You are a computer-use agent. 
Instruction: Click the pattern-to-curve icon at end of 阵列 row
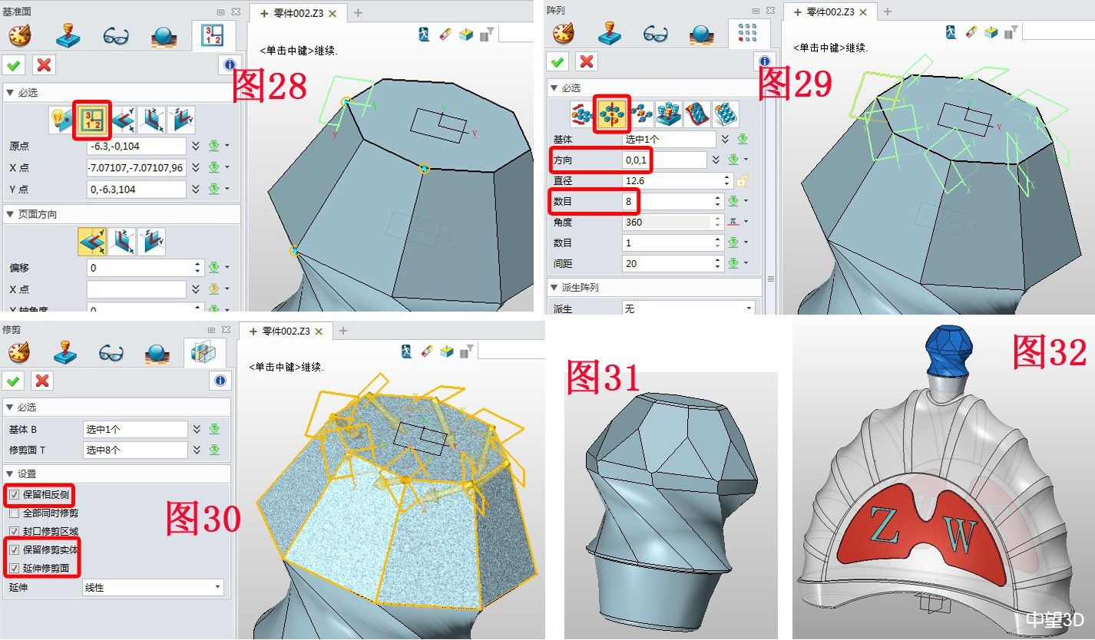coord(725,114)
